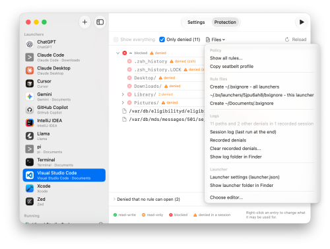
Task: Click the Reload icon
Action: coord(287,40)
